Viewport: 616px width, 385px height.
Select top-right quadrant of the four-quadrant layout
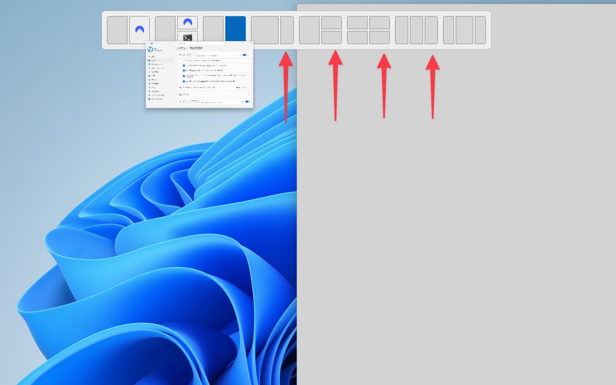pyautogui.click(x=380, y=23)
